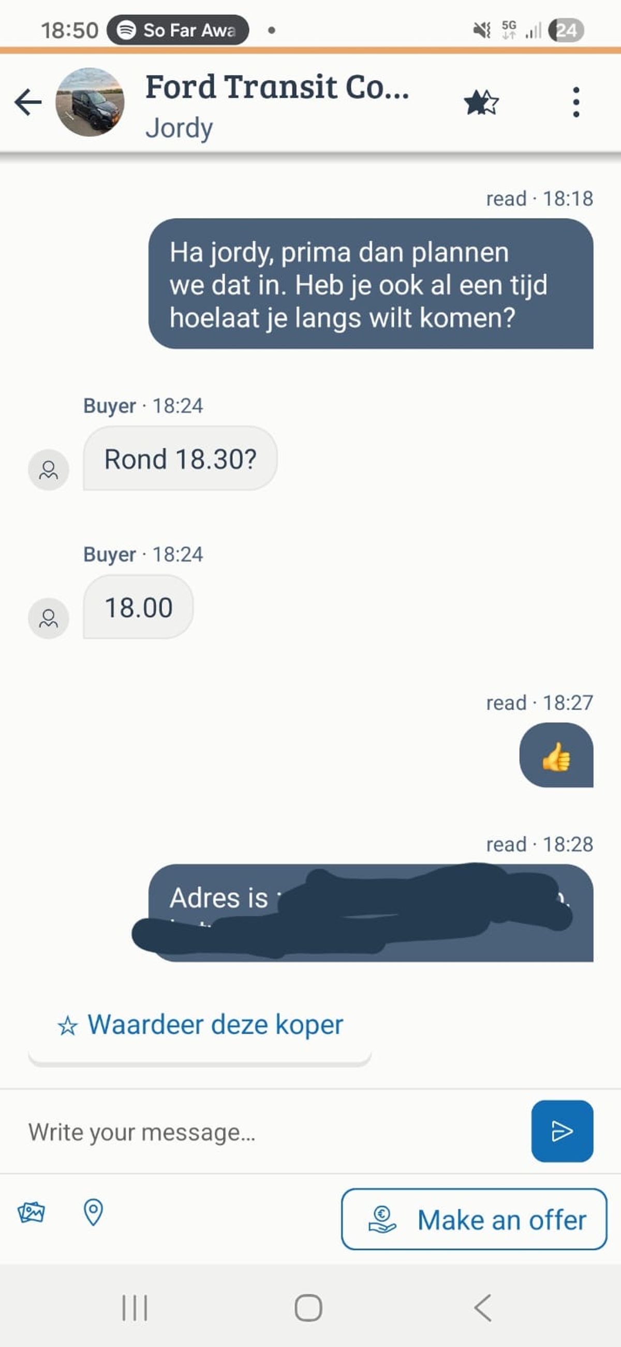Tap the Android back navigation chevron

(482, 1308)
